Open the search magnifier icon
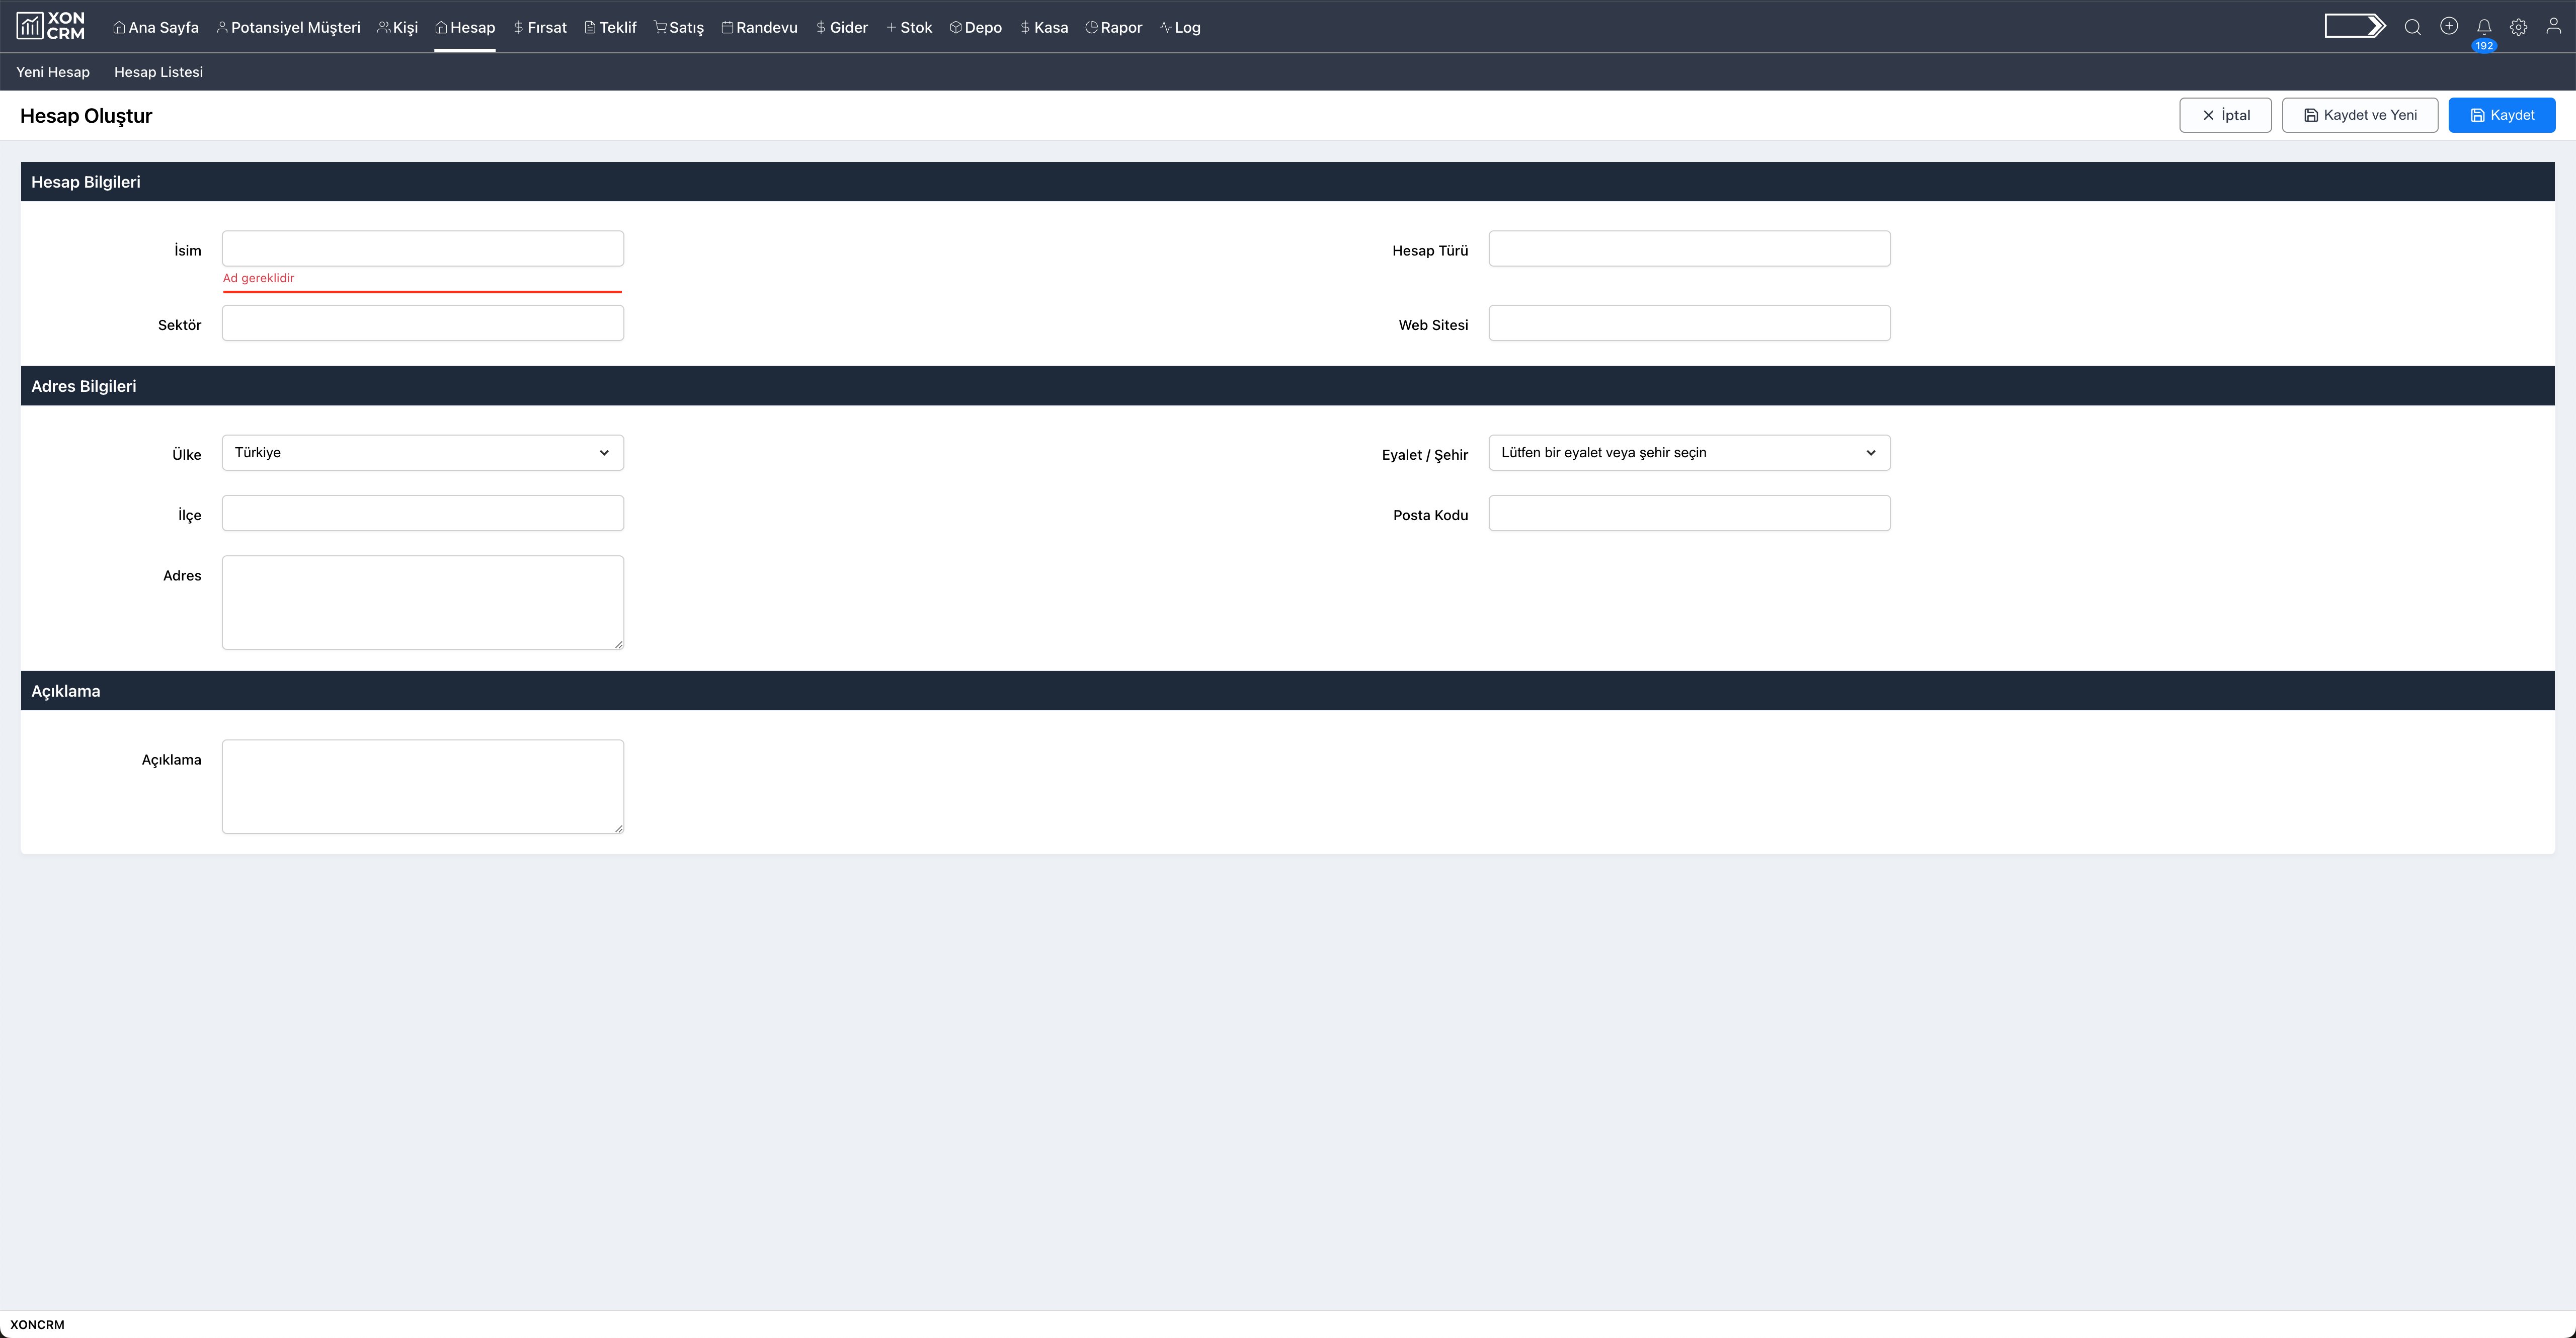The width and height of the screenshot is (2576, 1338). pyautogui.click(x=2412, y=27)
